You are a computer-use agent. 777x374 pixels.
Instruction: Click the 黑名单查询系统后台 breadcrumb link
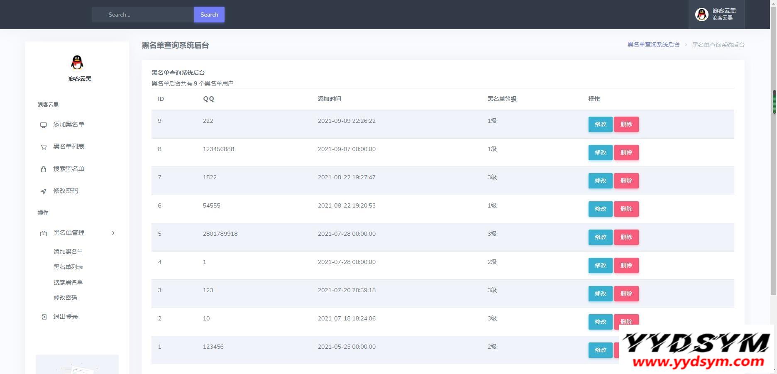point(653,45)
